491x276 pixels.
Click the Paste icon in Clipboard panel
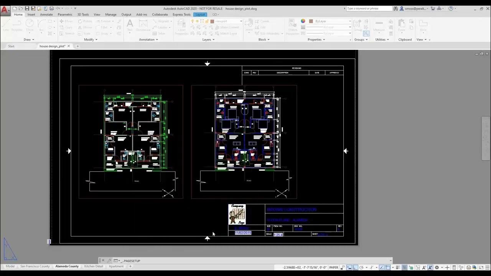click(x=402, y=25)
